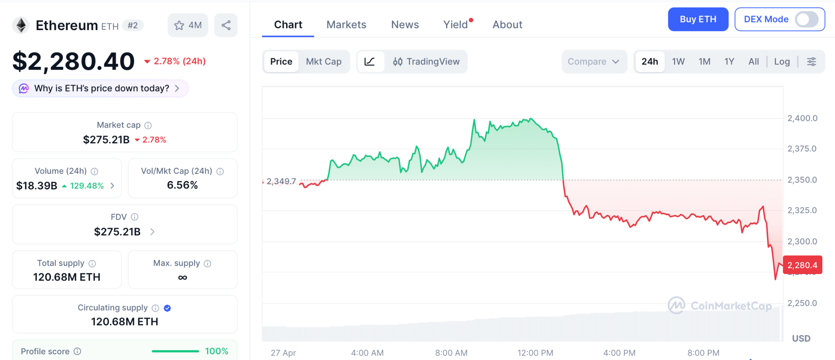Screen dimensions: 835x360
Task: Click the Profile score progress bar
Action: [175, 351]
